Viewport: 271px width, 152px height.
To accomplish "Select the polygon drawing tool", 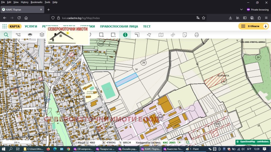I will 149,35.
